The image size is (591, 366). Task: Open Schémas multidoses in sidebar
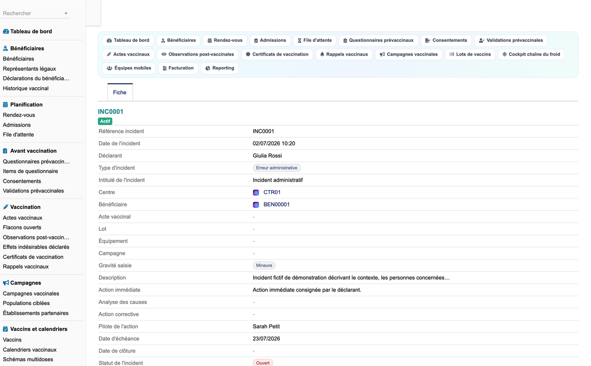point(28,360)
